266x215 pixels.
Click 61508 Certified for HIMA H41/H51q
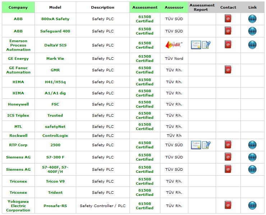coord(145,82)
